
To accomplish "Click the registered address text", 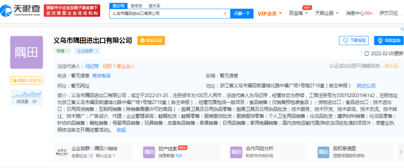I will 285,85.
